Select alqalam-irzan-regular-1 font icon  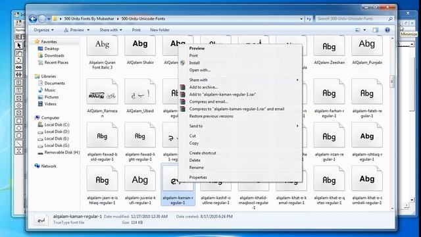[329, 135]
